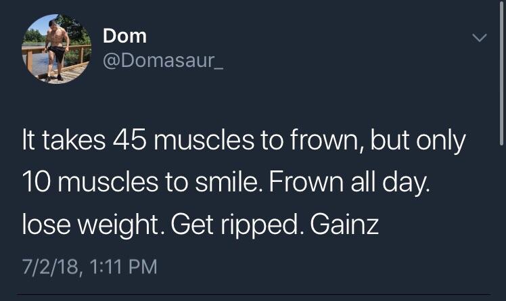Expand the tweet options chevron
506x301 pixels.
478,39
